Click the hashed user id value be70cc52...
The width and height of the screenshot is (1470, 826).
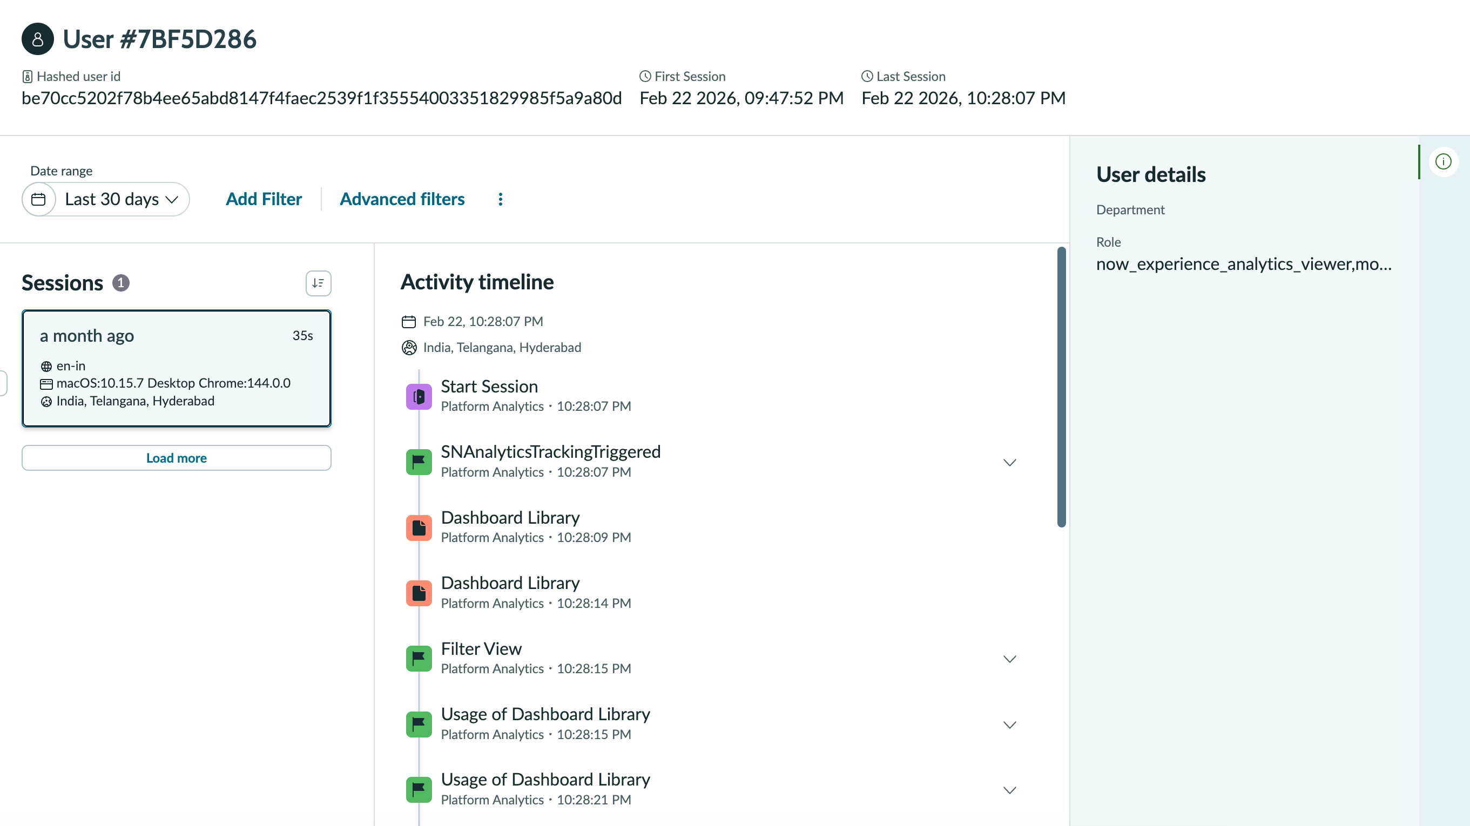[321, 98]
